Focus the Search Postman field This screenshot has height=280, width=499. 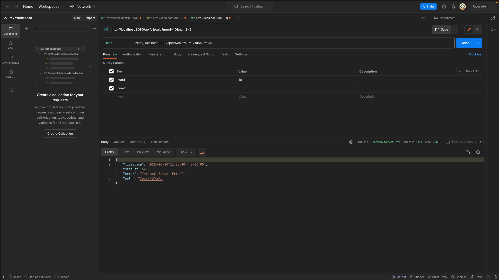[x=249, y=6]
